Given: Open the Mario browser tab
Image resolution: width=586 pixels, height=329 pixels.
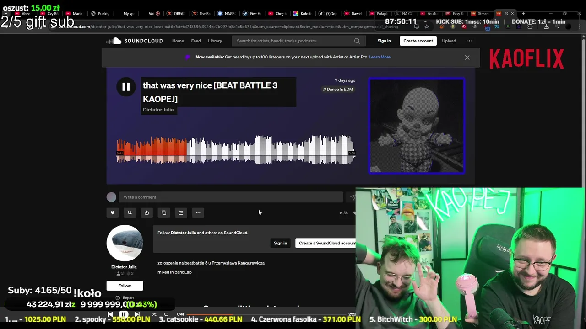Looking at the screenshot, I should point(74,14).
